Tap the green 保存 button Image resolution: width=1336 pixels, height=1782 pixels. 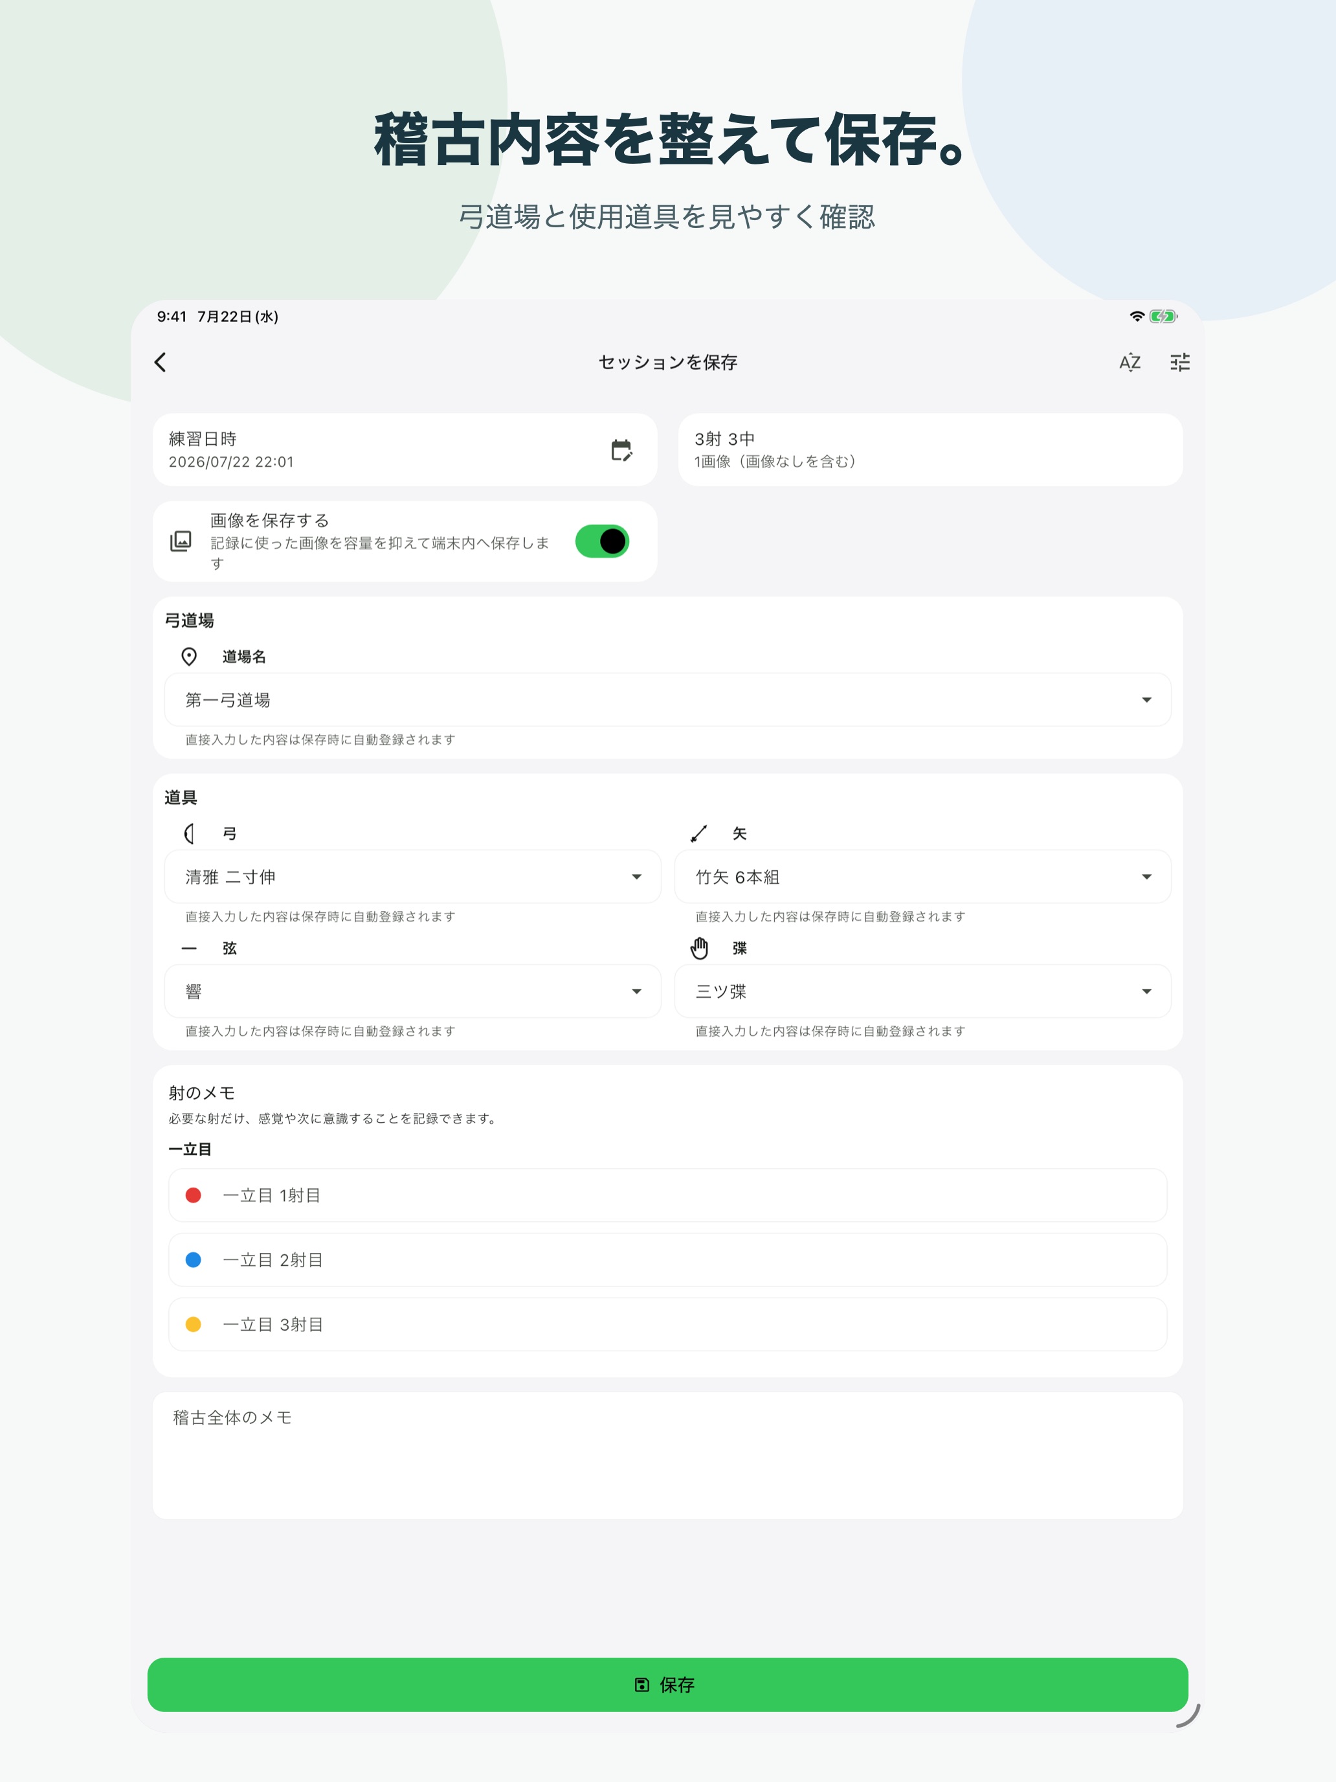click(x=667, y=1684)
